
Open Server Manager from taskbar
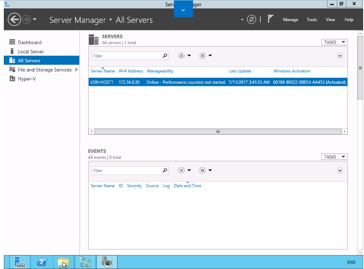[20, 262]
